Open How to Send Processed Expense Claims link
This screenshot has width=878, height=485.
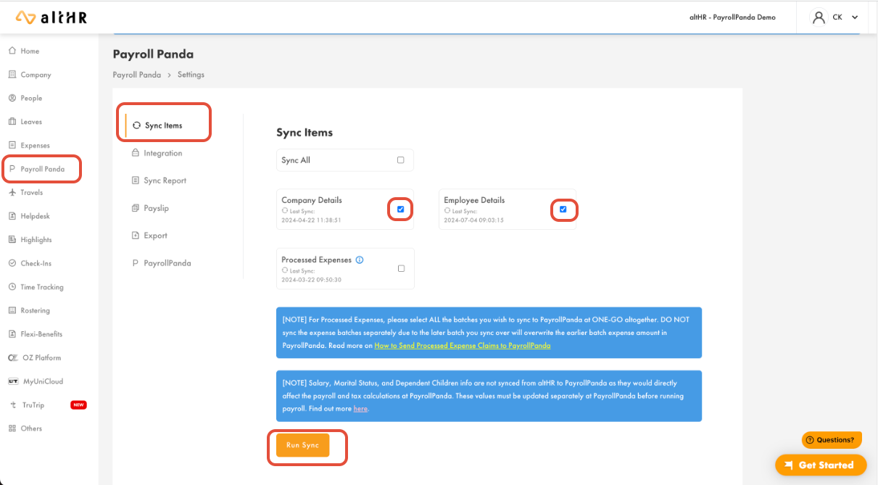point(463,346)
